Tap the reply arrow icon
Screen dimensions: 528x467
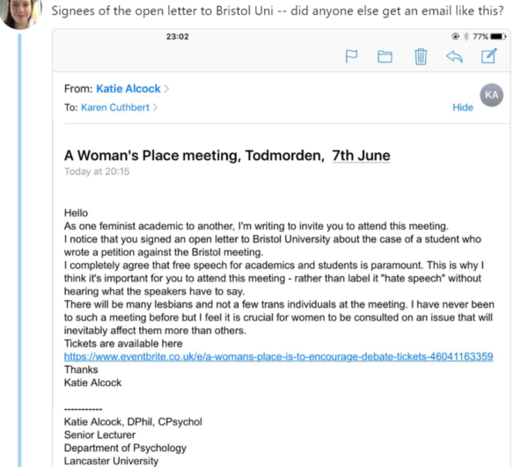454,58
